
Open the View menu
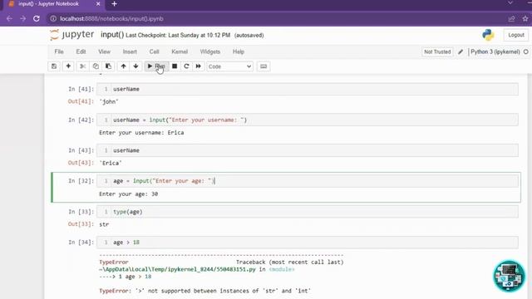[x=104, y=51]
